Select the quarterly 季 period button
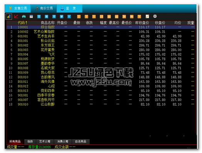Image resolution: width=202 pixels, height=153 pixels. 62,17
